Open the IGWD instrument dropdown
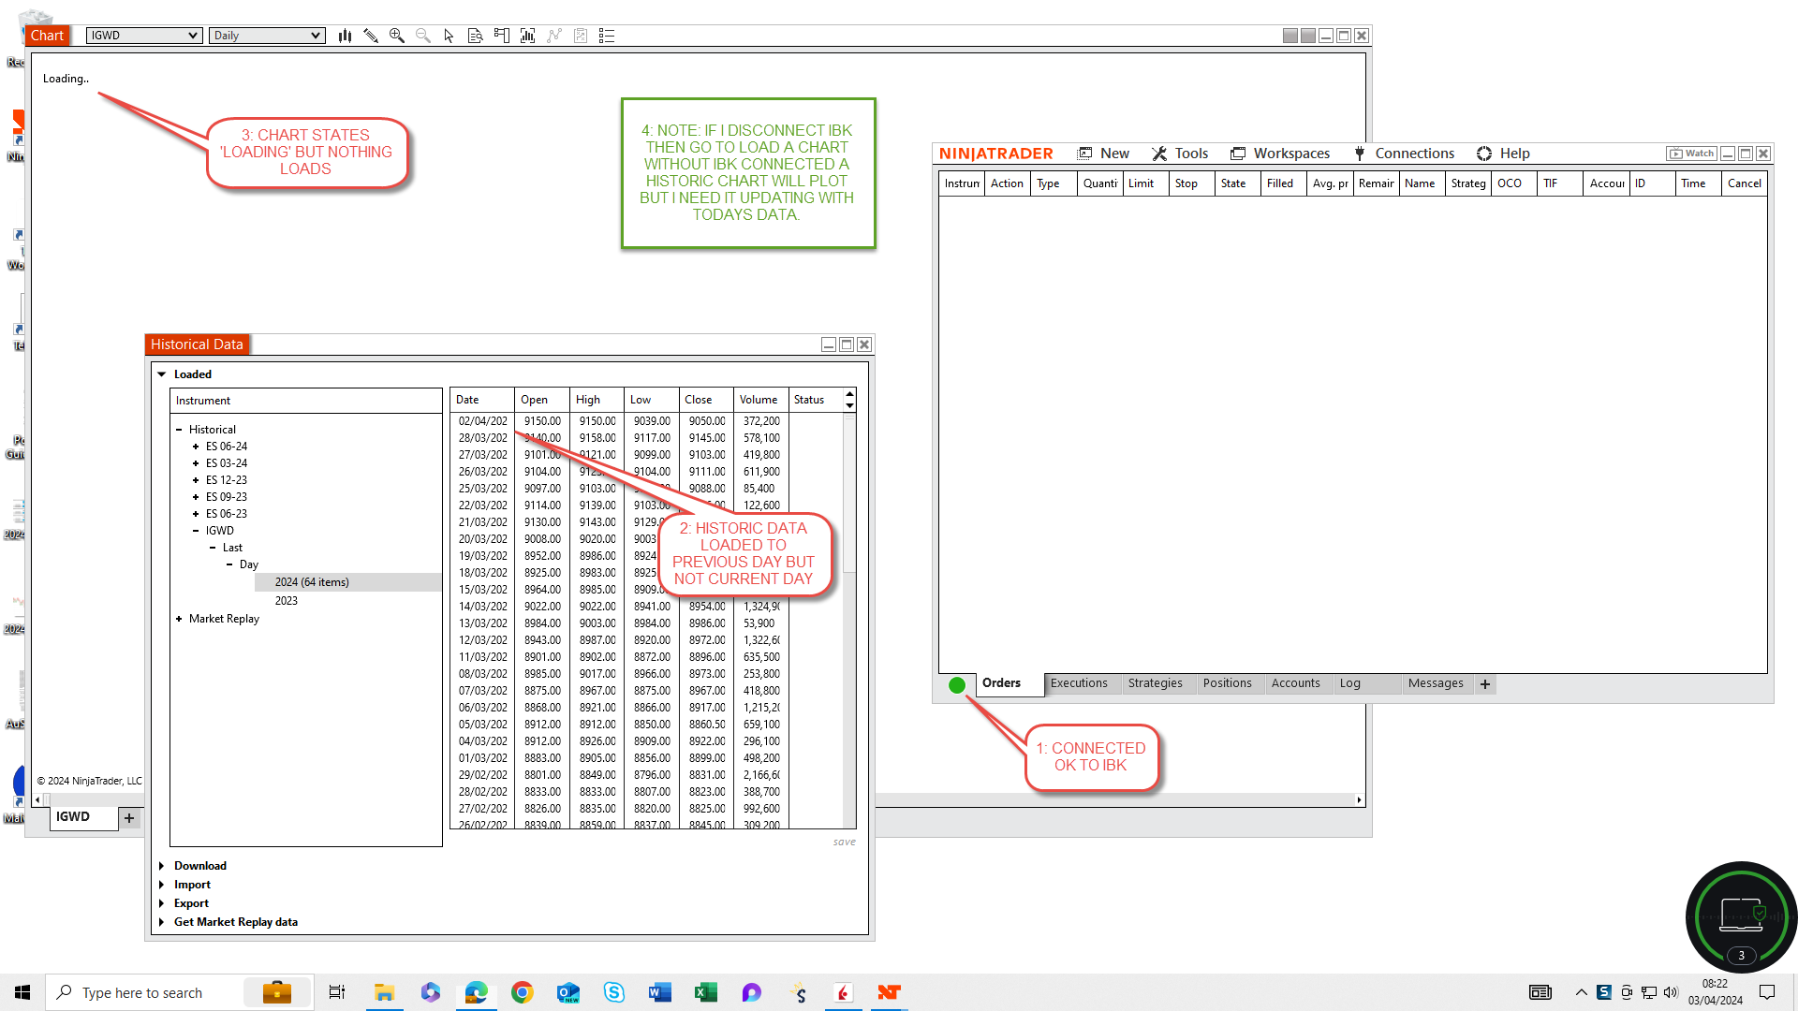The height and width of the screenshot is (1011, 1798). (x=144, y=36)
